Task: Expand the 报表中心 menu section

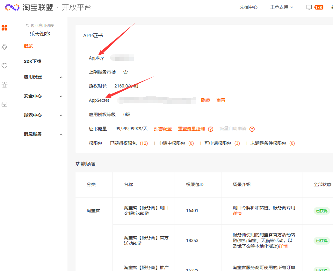Action: pyautogui.click(x=43, y=115)
